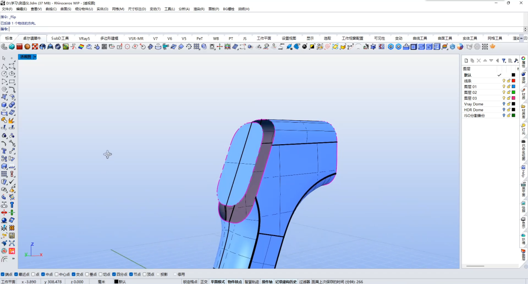Click the layer tools hammer icon
This screenshot has height=284, width=528.
click(516, 61)
